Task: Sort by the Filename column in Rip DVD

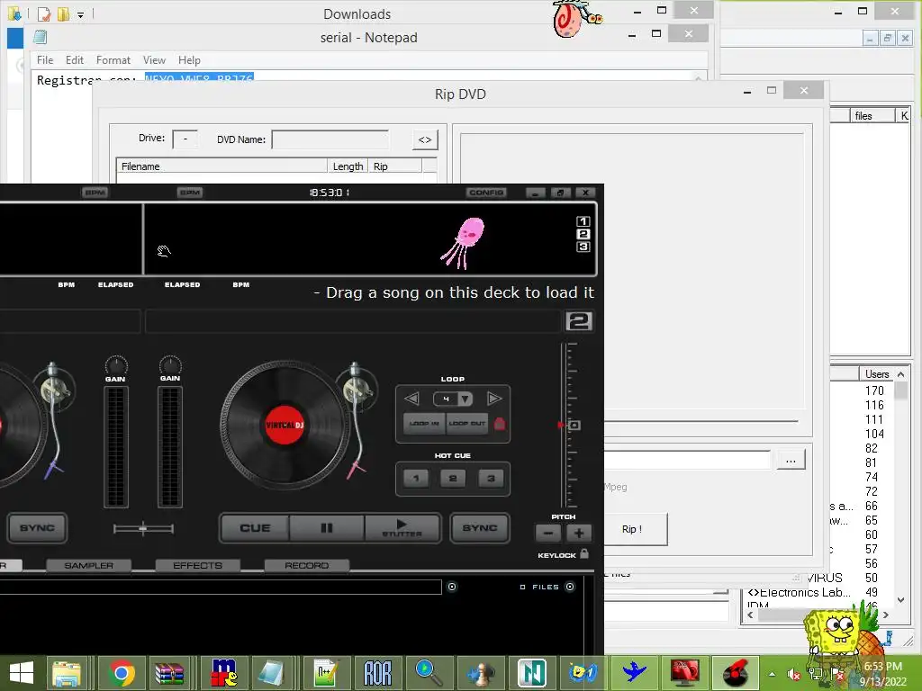Action: pyautogui.click(x=221, y=166)
